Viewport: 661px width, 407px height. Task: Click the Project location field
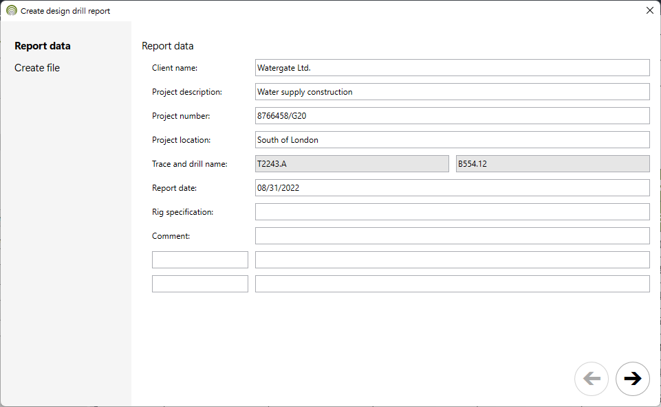tap(453, 139)
